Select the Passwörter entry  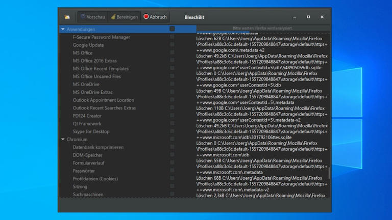click(84, 171)
